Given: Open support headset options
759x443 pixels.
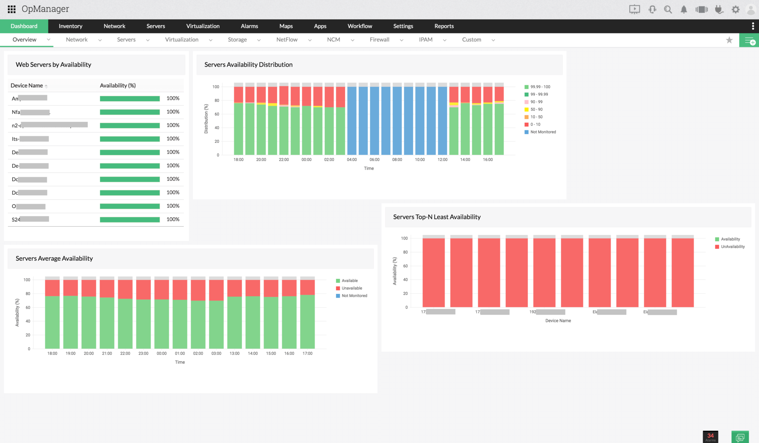Looking at the screenshot, I should coord(652,9).
